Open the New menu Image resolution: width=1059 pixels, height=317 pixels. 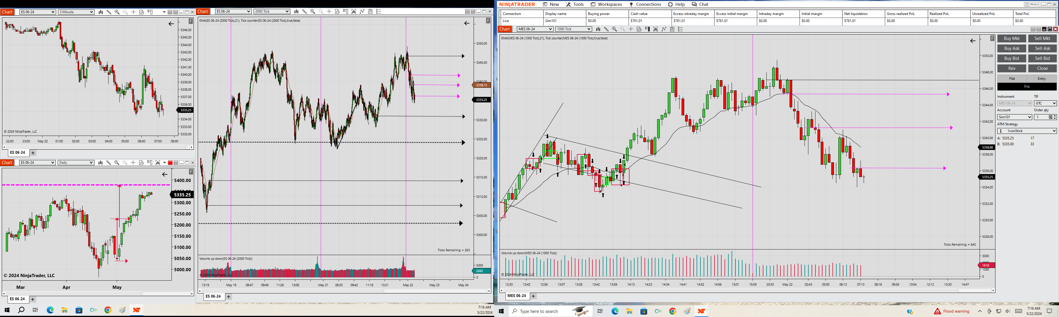(x=551, y=4)
